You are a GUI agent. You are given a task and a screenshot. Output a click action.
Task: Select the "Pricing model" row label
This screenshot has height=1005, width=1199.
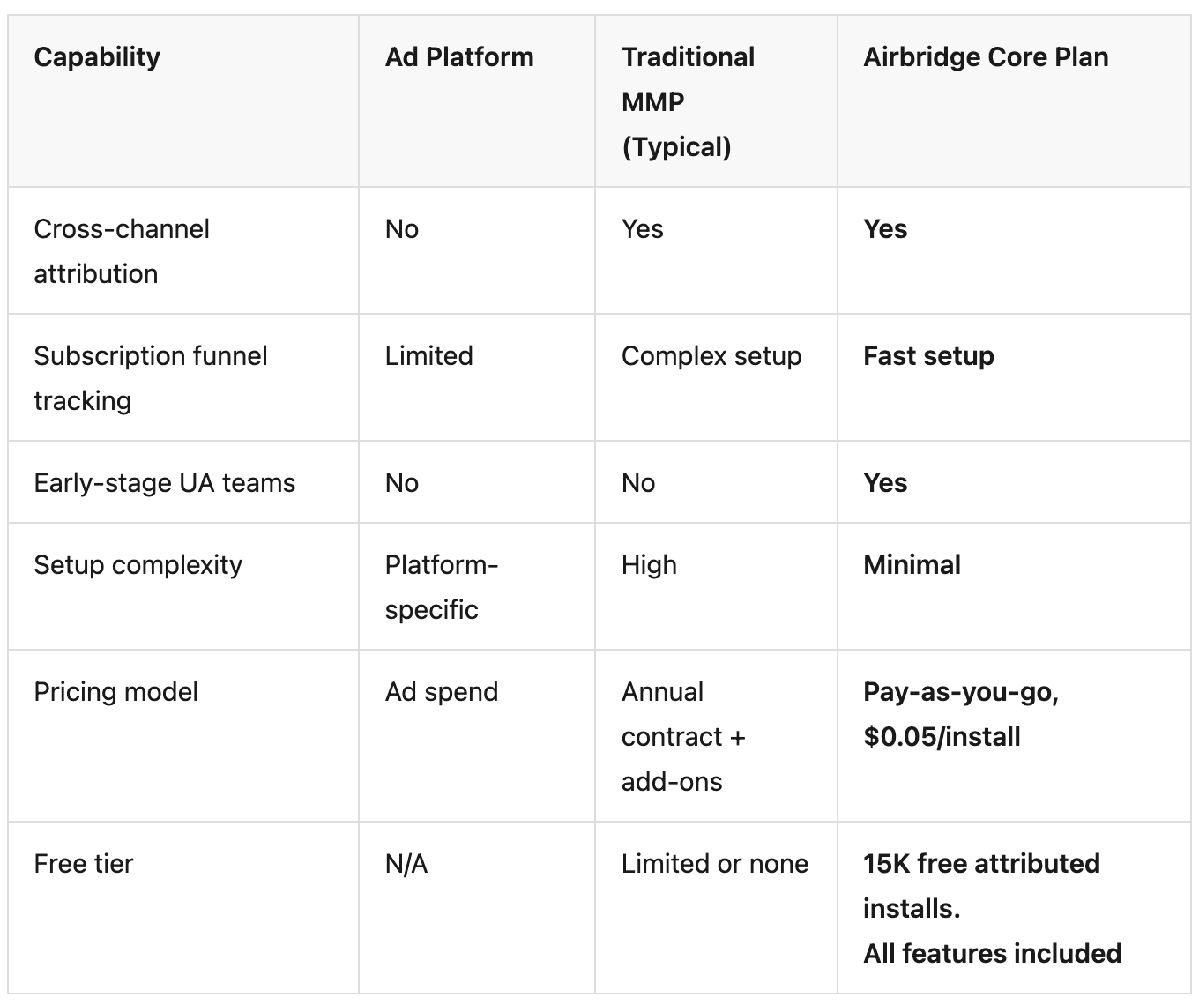[115, 692]
